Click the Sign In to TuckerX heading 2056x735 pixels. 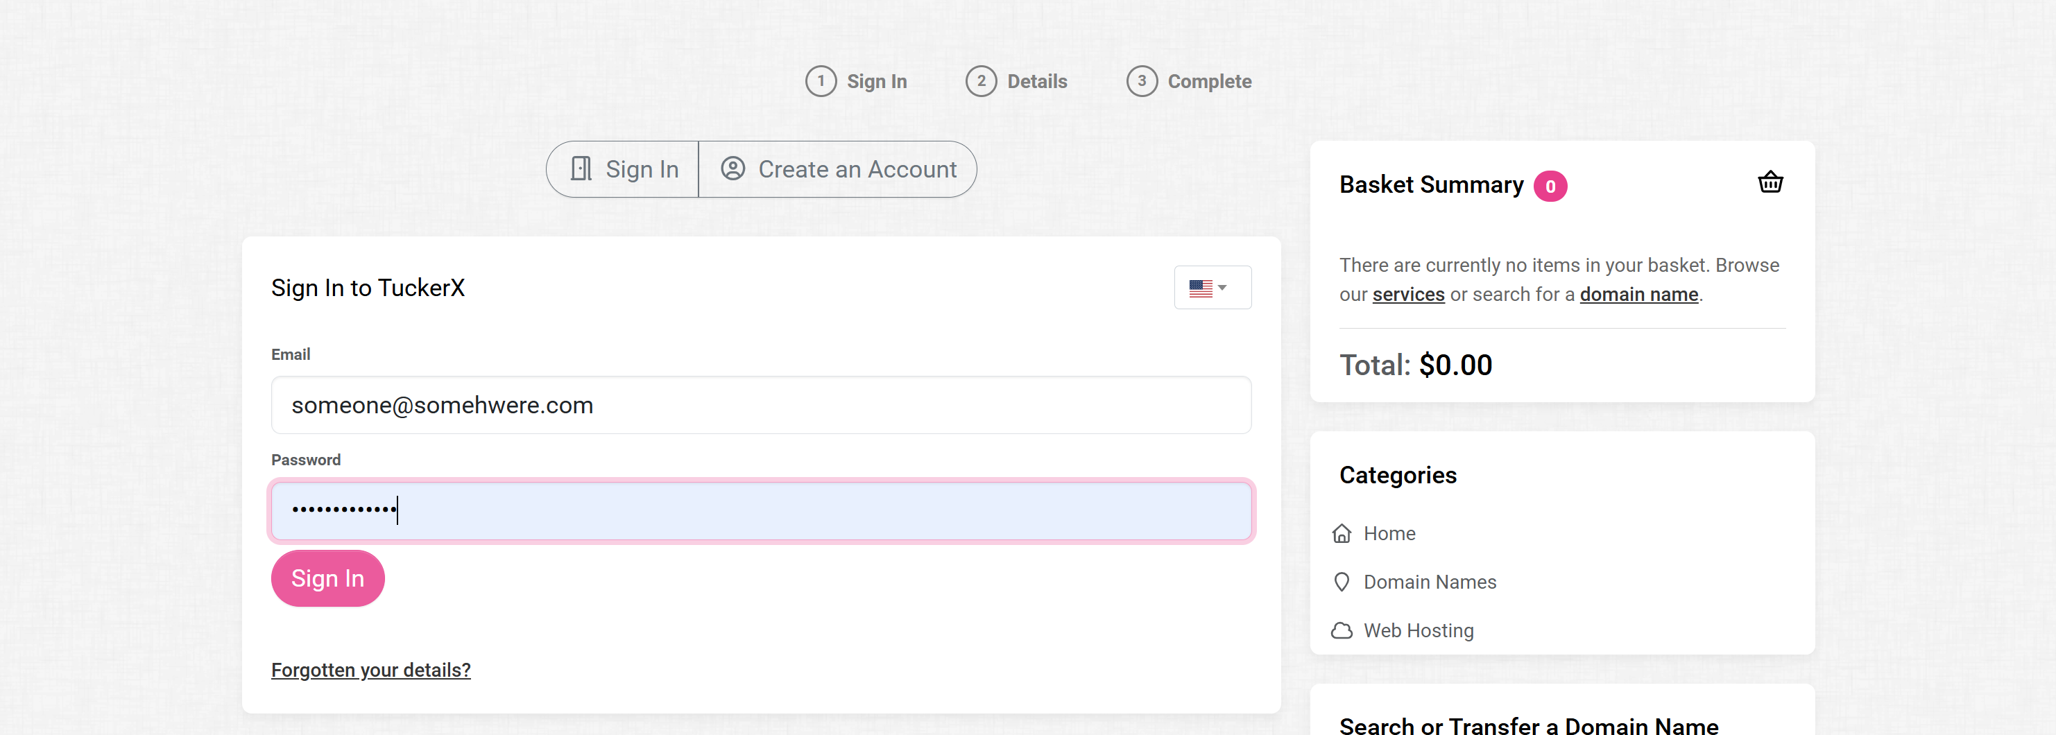coord(367,288)
